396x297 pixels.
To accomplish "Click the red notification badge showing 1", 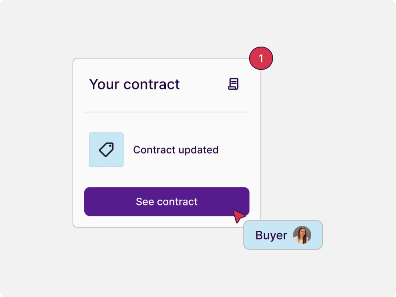I will (261, 58).
